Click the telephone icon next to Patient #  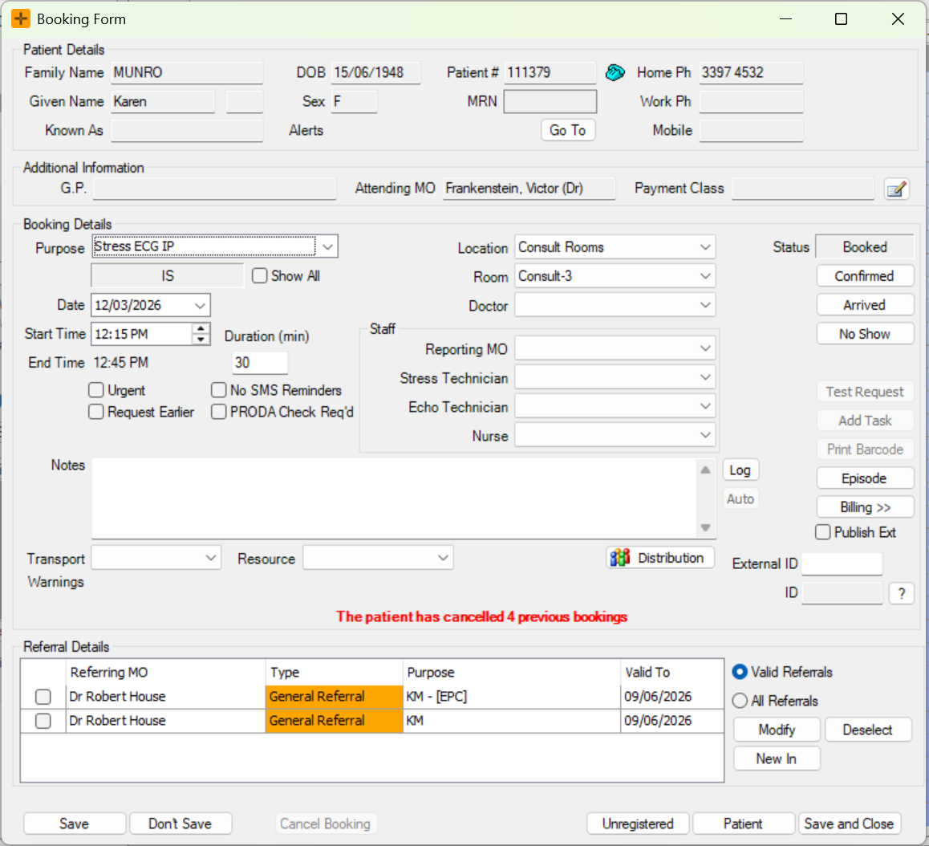point(615,72)
